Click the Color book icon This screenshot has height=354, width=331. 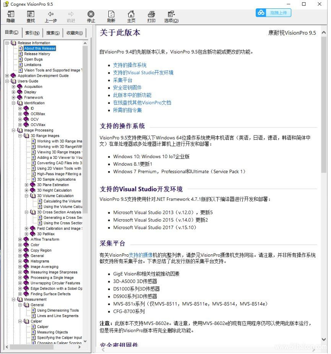(x=26, y=245)
